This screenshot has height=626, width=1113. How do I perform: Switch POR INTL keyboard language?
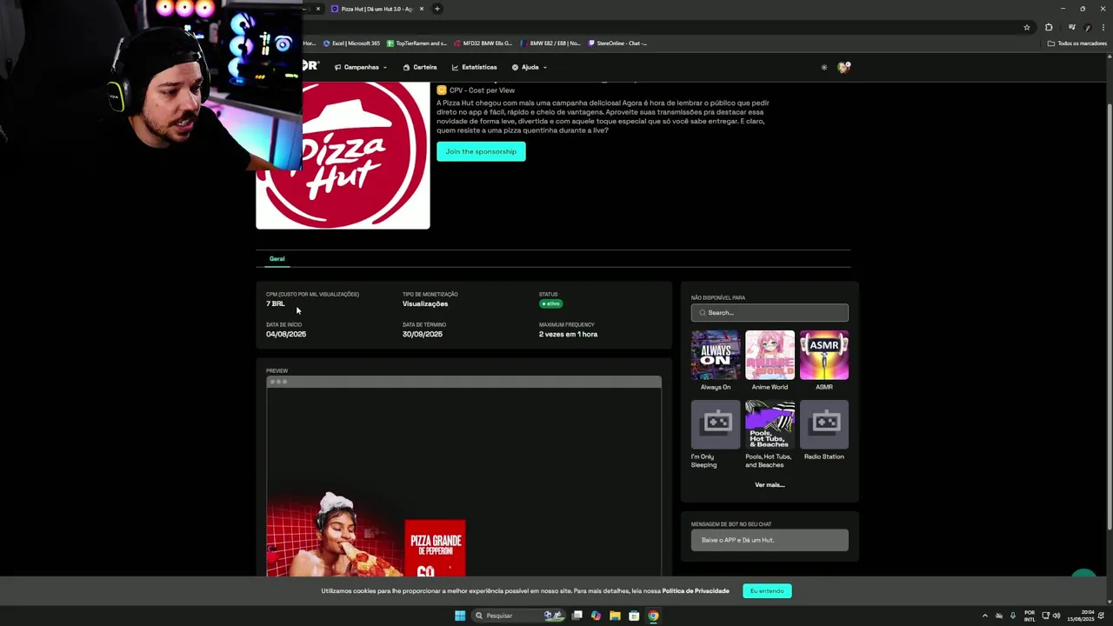click(1030, 616)
